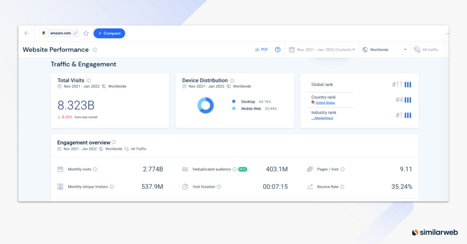Click the 00:07:15 visit duration value
467x244 pixels.
[275, 187]
